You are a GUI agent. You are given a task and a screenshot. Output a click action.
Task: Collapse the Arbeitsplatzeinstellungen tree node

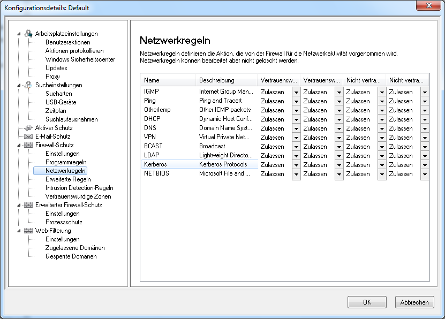[19, 34]
